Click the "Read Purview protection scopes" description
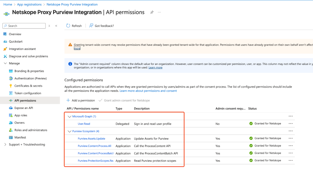Image resolution: width=313 pixels, height=172 pixels. coord(155,161)
